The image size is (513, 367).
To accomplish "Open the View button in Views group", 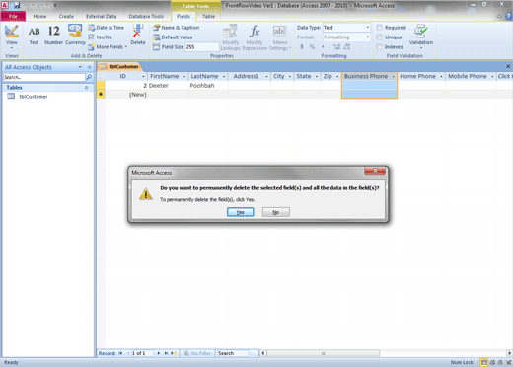I will tap(11, 37).
